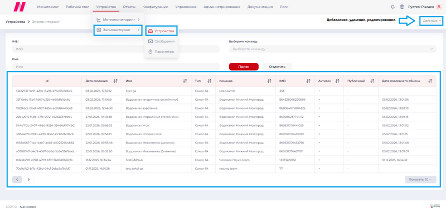Open the Отчеты menu

(x=129, y=7)
